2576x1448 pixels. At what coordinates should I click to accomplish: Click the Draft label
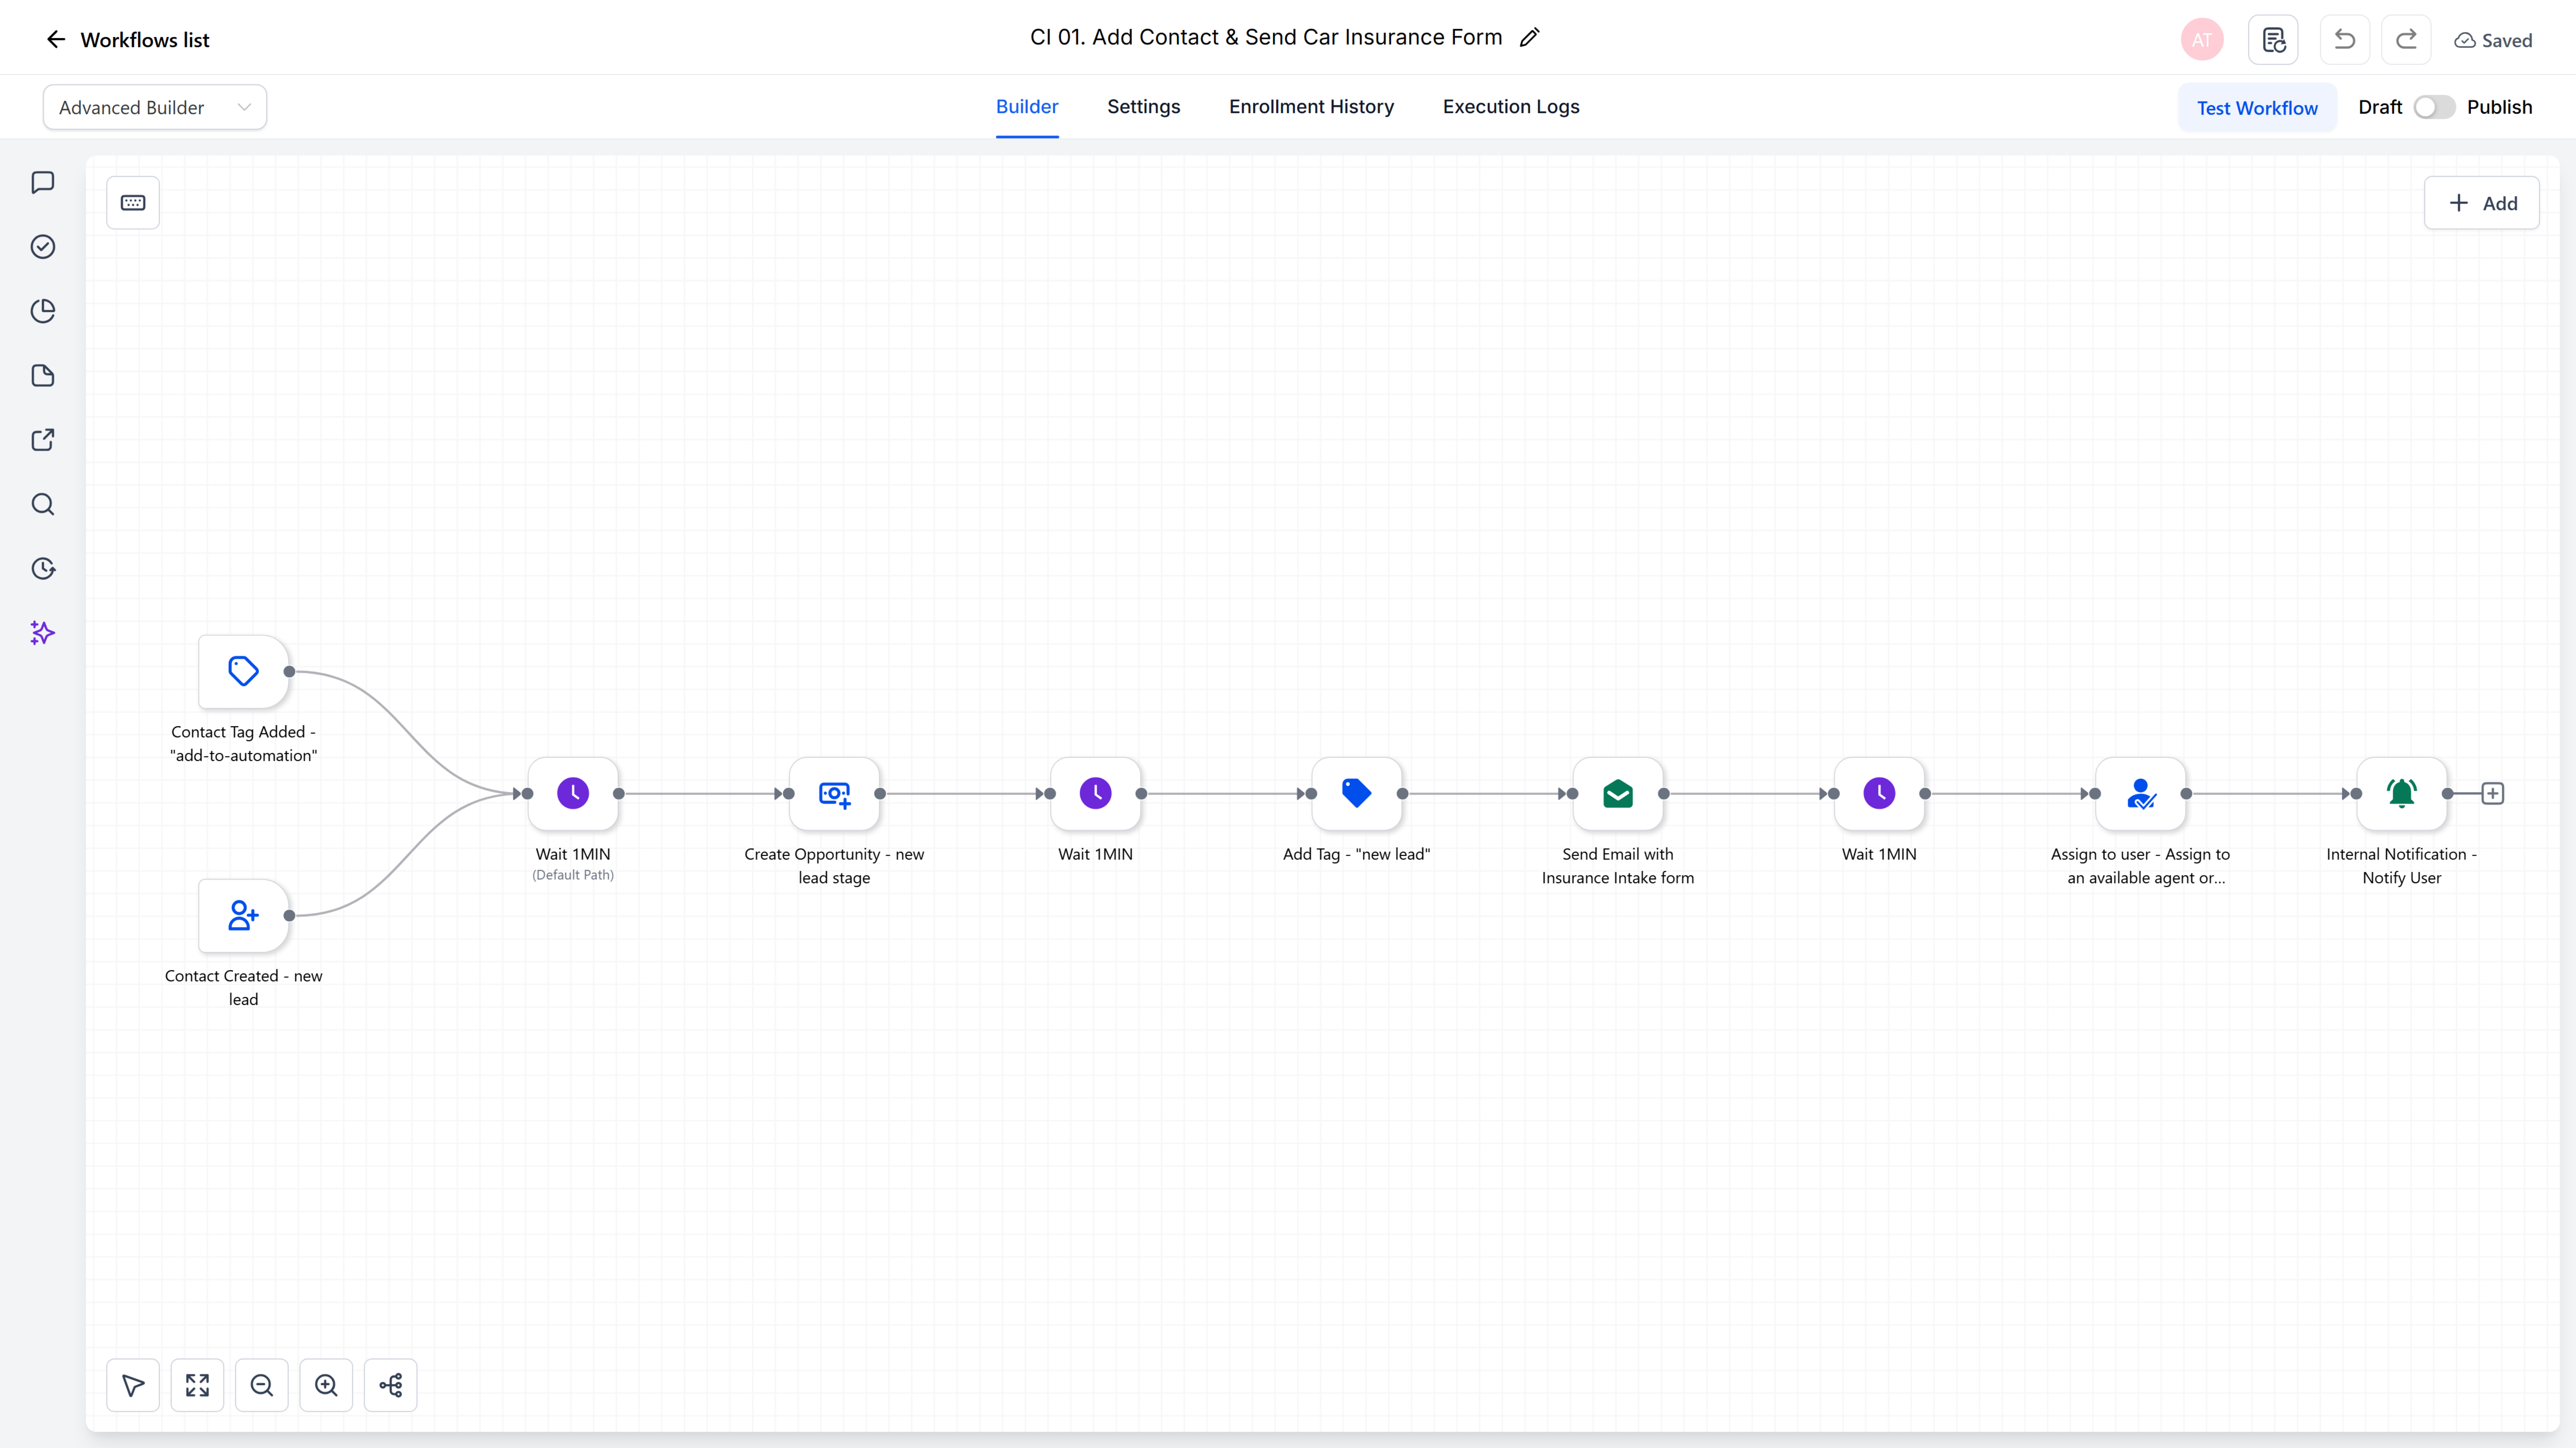2380,107
